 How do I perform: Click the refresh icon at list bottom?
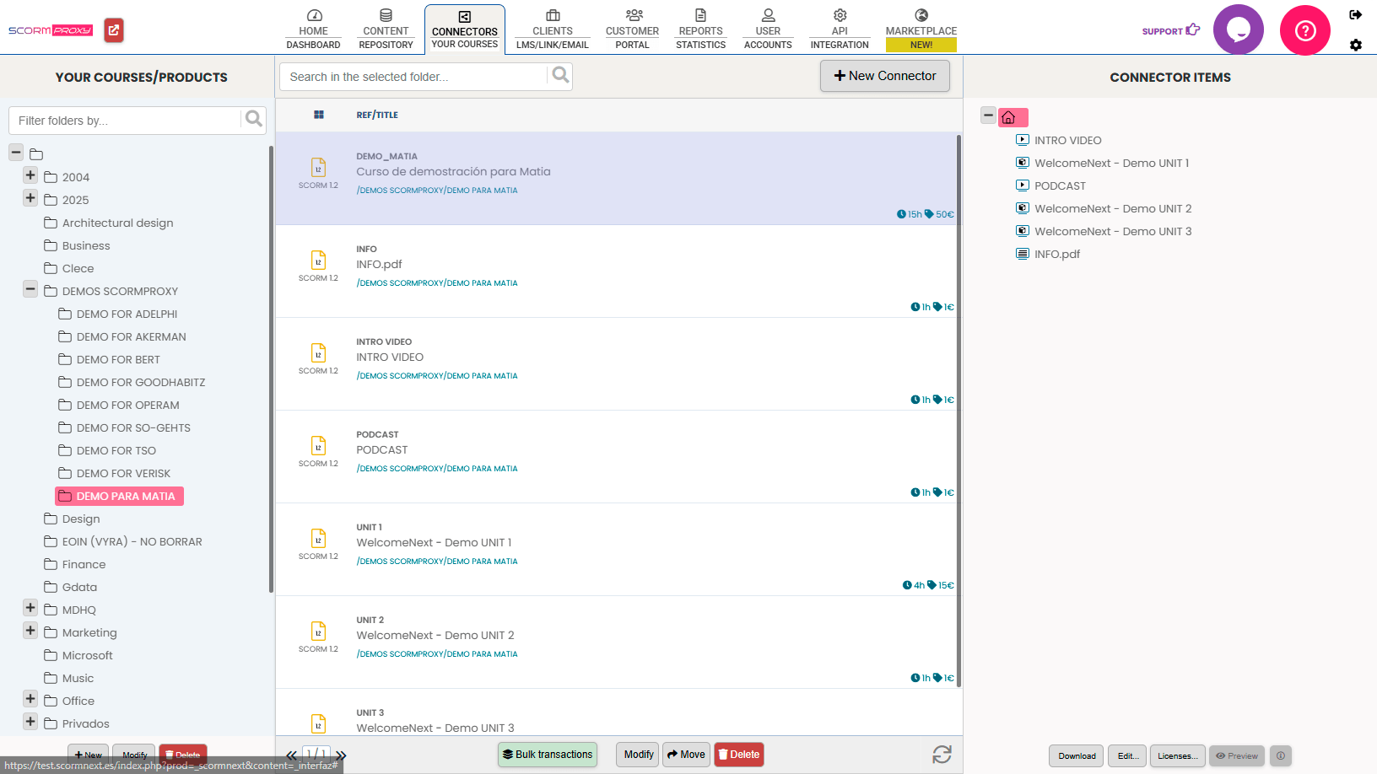(942, 755)
